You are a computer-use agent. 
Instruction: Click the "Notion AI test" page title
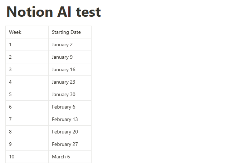(54, 12)
